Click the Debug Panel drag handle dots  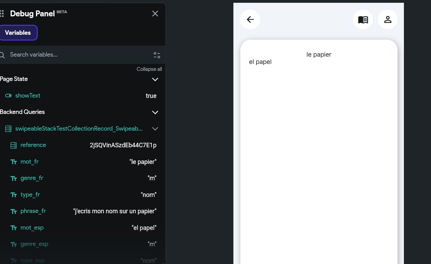click(2, 14)
